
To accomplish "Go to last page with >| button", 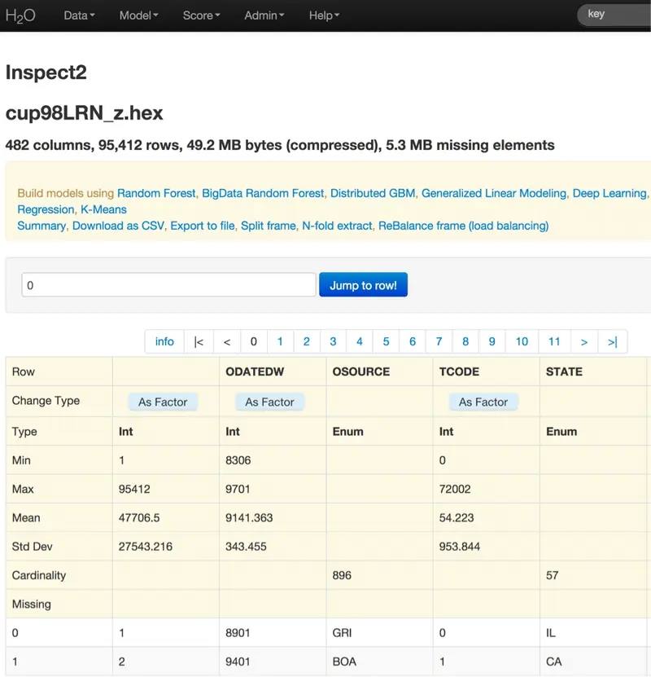I will (613, 341).
